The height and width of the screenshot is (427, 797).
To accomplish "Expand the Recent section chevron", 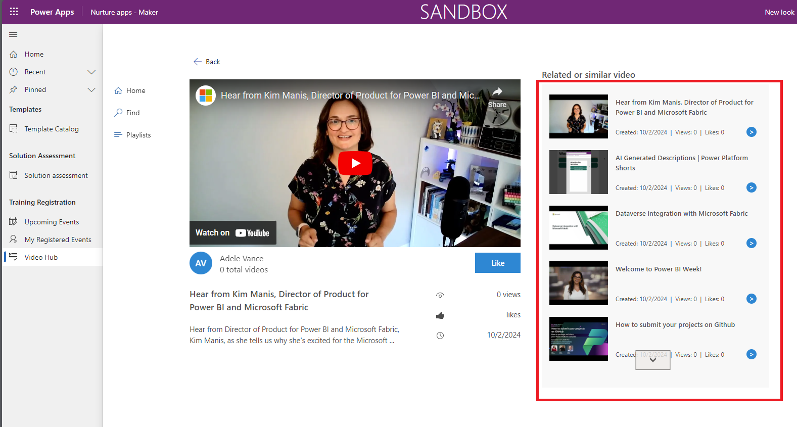I will (x=91, y=72).
